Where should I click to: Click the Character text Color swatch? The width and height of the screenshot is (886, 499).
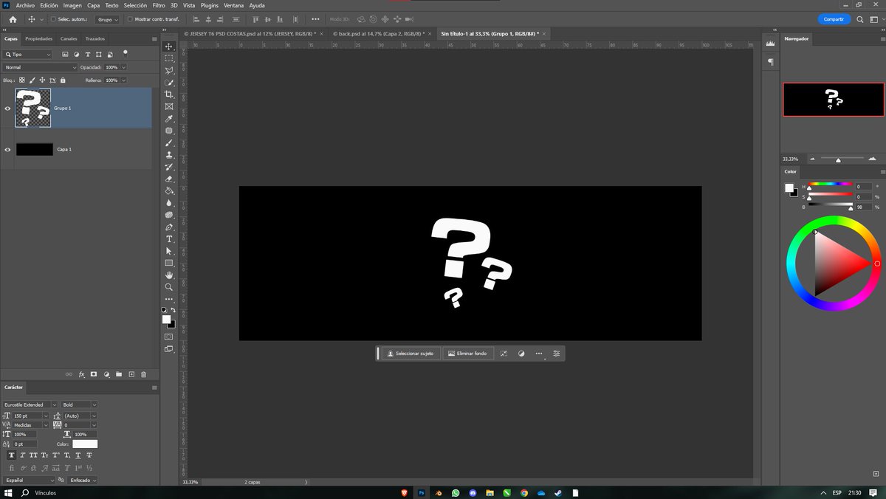click(85, 444)
